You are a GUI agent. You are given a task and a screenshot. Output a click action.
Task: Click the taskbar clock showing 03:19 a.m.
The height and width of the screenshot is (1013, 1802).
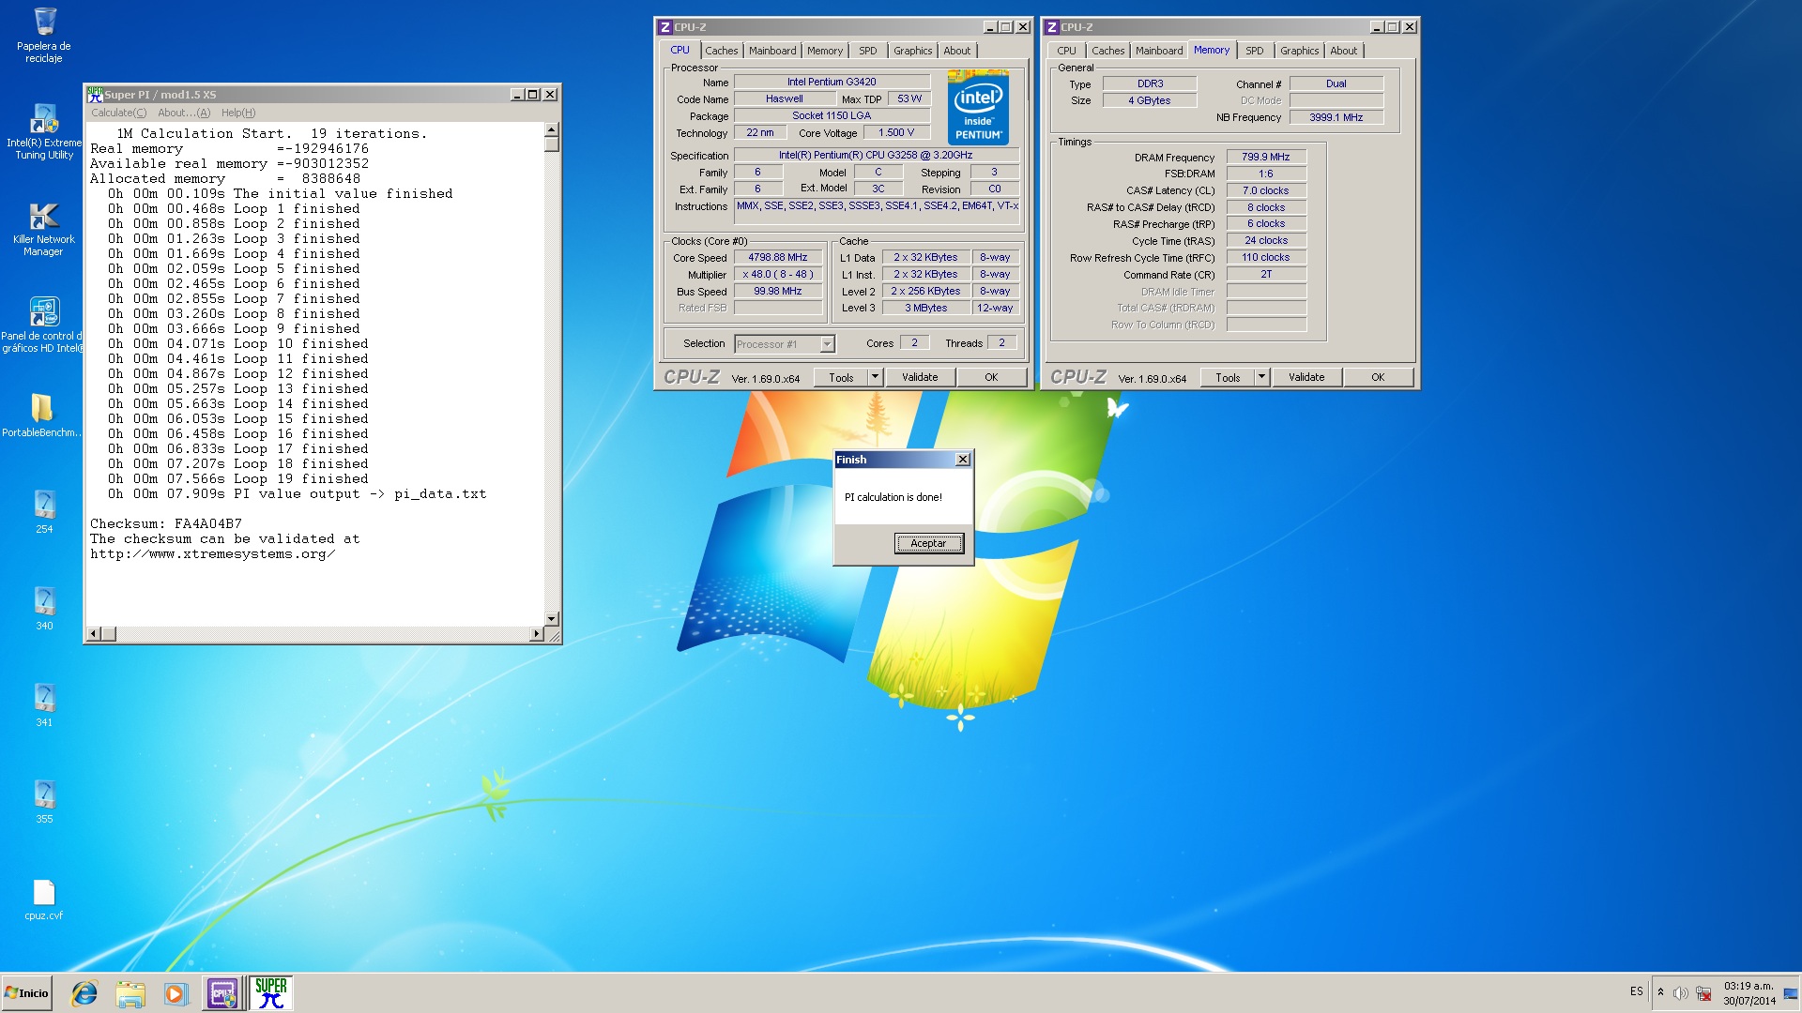1749,993
